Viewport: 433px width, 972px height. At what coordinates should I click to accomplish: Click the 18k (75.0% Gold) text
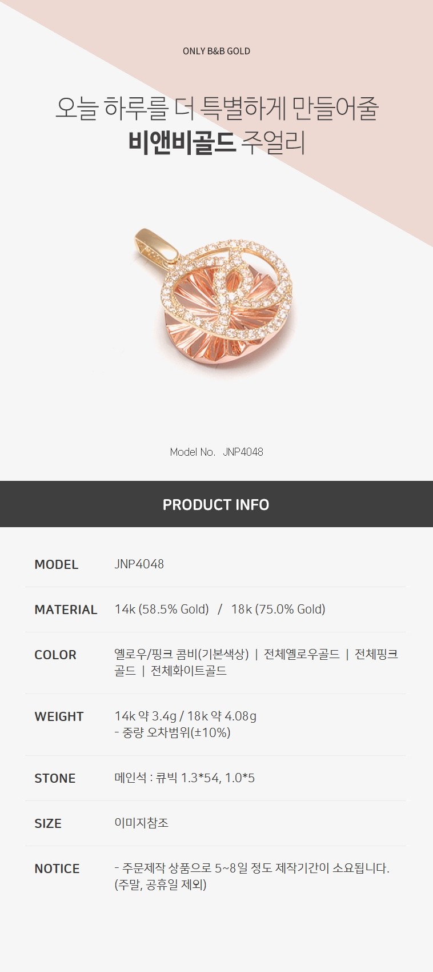[x=278, y=610]
